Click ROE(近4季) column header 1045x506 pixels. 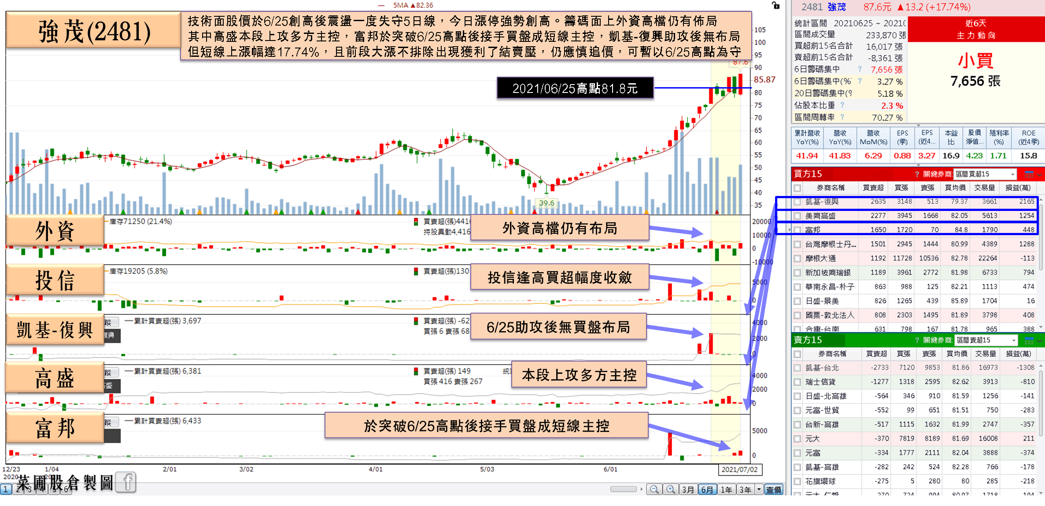point(1028,137)
